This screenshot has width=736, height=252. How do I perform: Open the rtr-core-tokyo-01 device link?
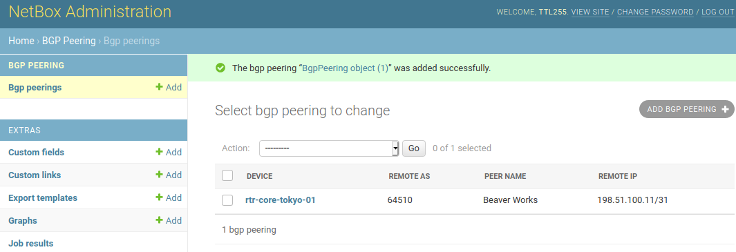[x=280, y=200]
